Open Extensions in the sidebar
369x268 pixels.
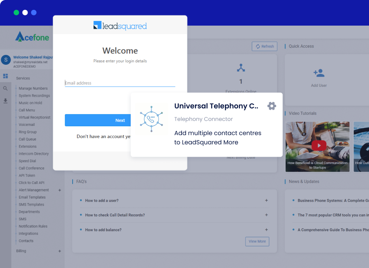[28, 146]
